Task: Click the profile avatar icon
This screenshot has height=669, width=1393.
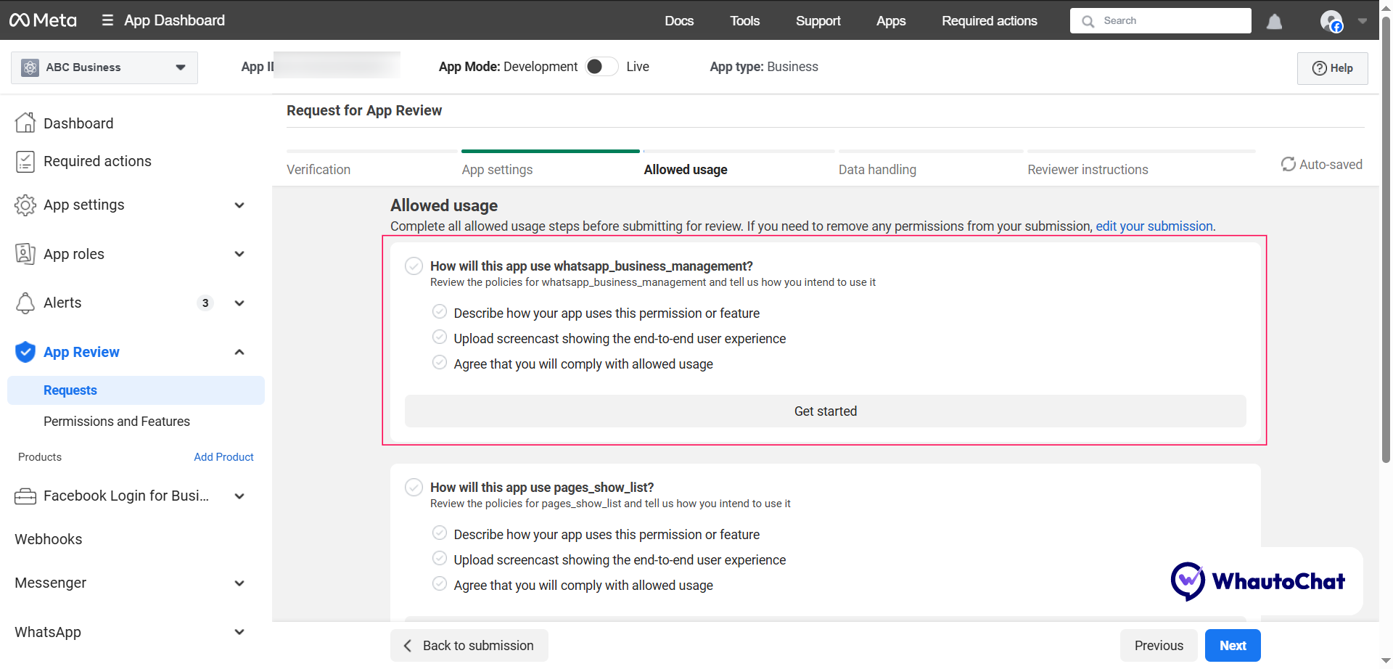Action: pos(1331,21)
